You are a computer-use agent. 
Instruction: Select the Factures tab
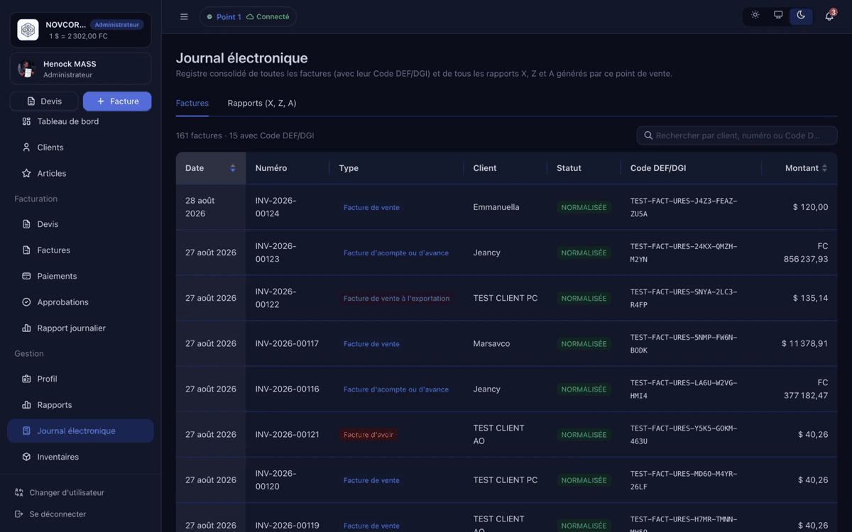192,103
